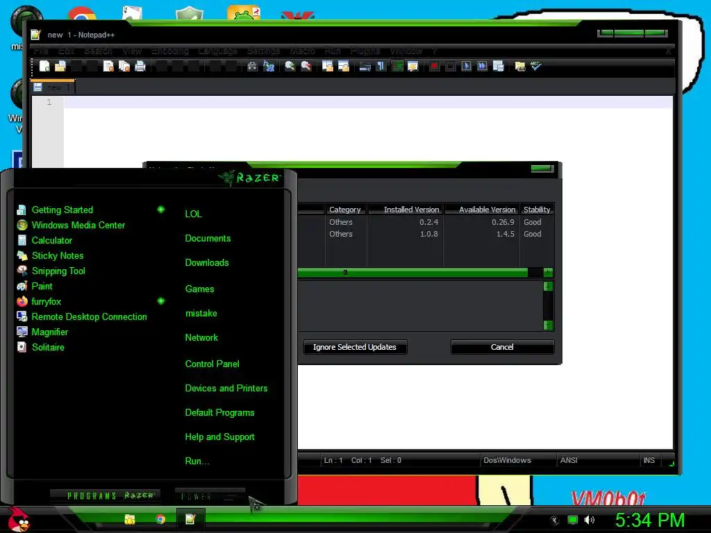
Task: Click the Installed Version column header
Action: (x=405, y=210)
